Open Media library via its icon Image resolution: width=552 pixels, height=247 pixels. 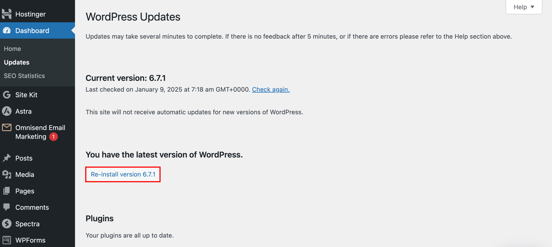(x=7, y=174)
